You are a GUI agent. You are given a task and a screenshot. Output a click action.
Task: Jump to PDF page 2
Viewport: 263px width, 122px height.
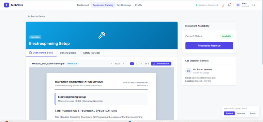[137, 64]
